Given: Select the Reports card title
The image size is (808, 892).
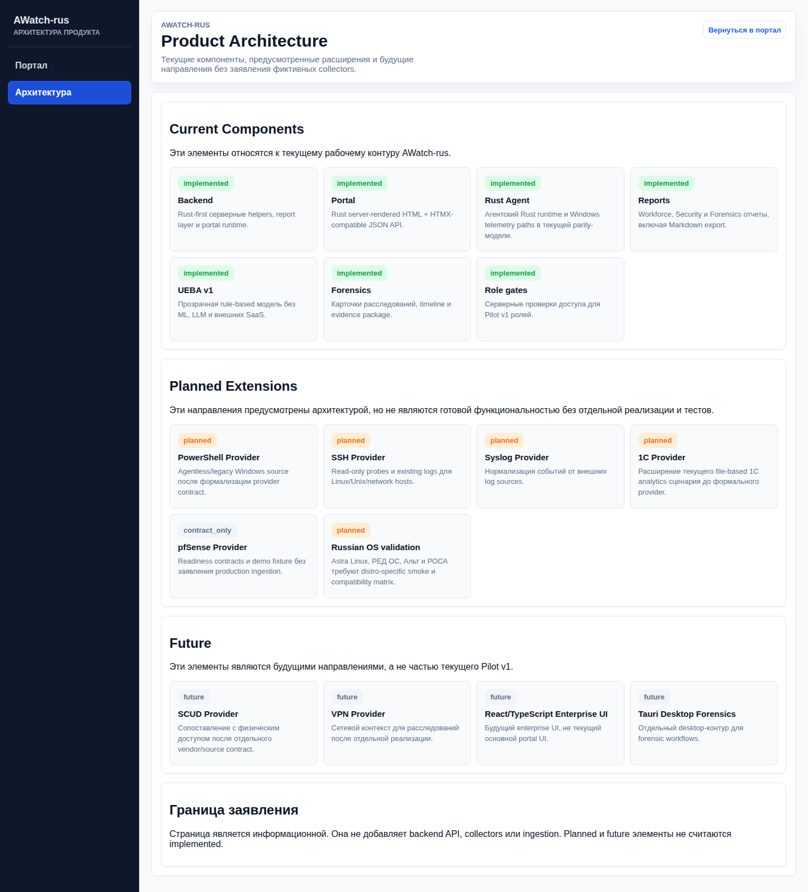Looking at the screenshot, I should coord(654,200).
